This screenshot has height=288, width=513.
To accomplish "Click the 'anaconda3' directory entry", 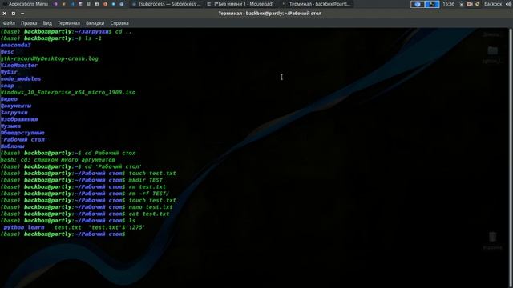I will 15,45.
